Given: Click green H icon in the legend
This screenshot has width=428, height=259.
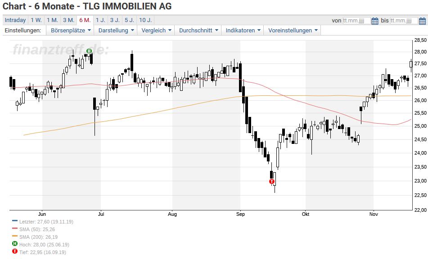Looking at the screenshot, I should 15,244.
